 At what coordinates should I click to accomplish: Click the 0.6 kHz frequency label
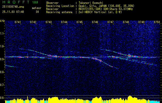click(x=2, y=98)
